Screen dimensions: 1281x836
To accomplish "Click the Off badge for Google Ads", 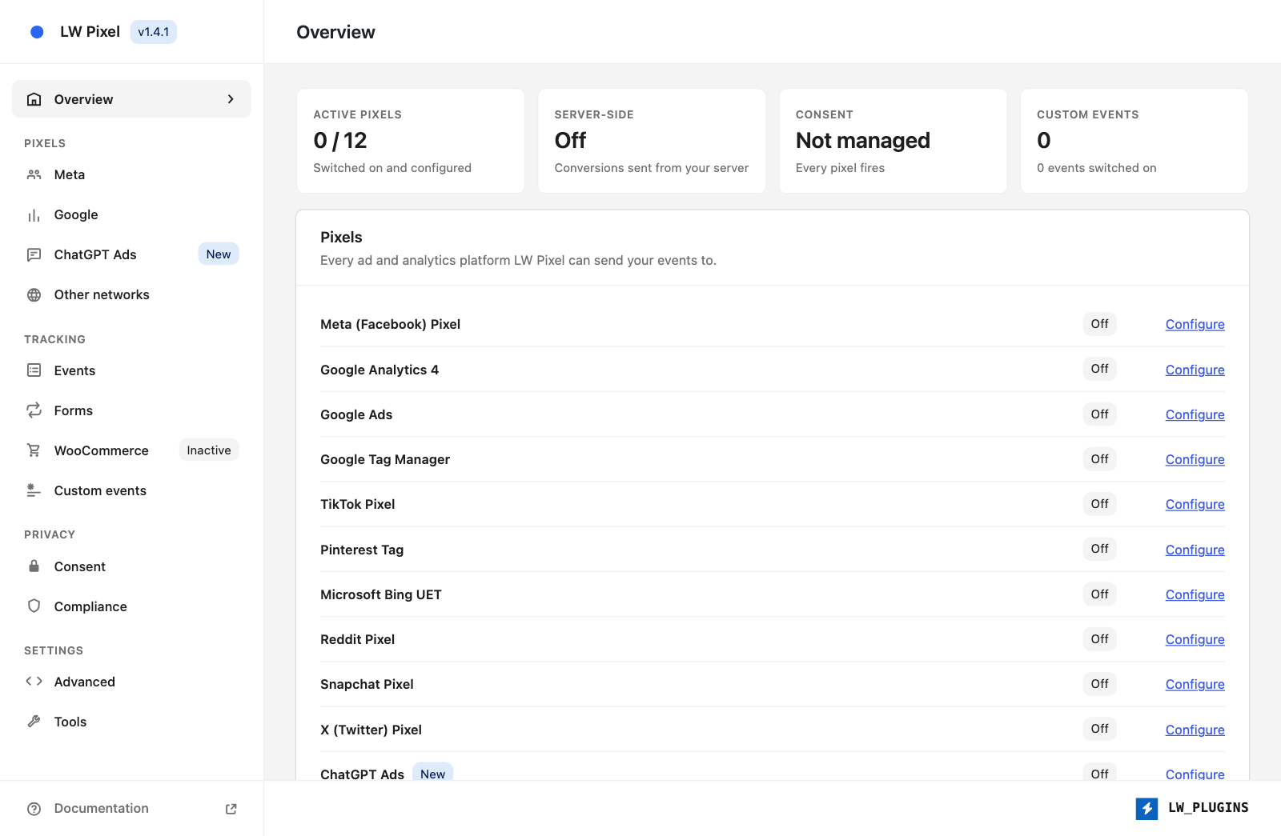I will 1099,414.
